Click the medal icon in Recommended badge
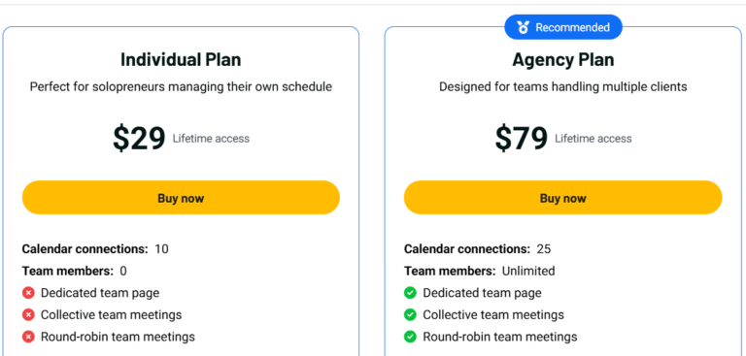 click(x=523, y=28)
